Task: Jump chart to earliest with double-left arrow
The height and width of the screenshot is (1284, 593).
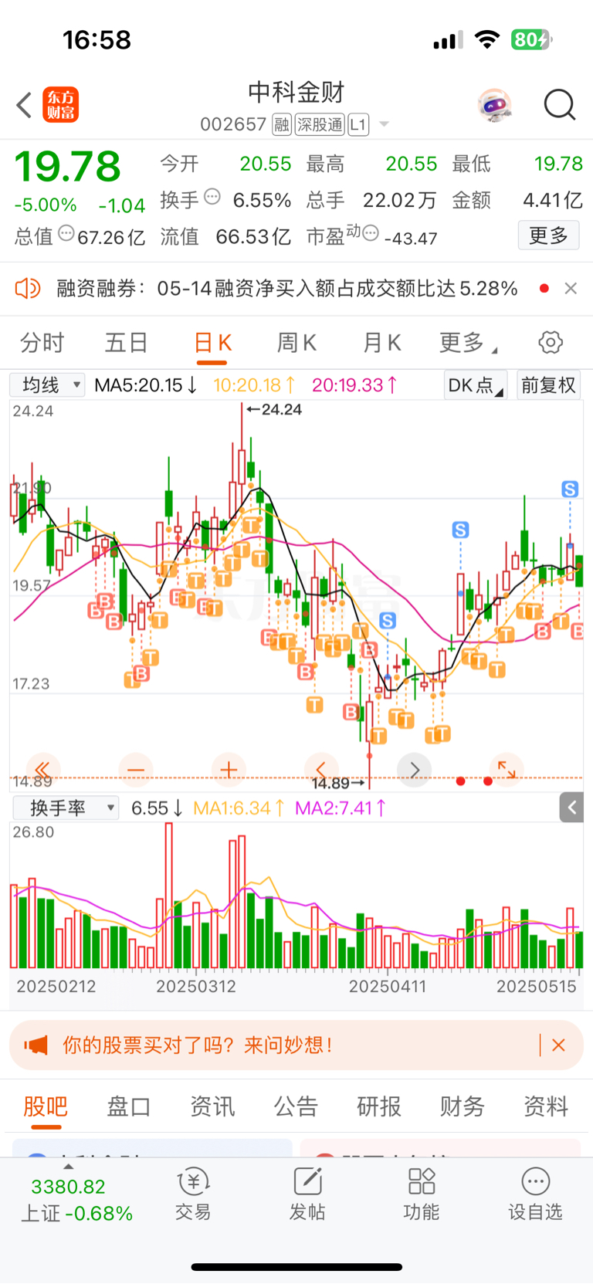Action: click(42, 770)
